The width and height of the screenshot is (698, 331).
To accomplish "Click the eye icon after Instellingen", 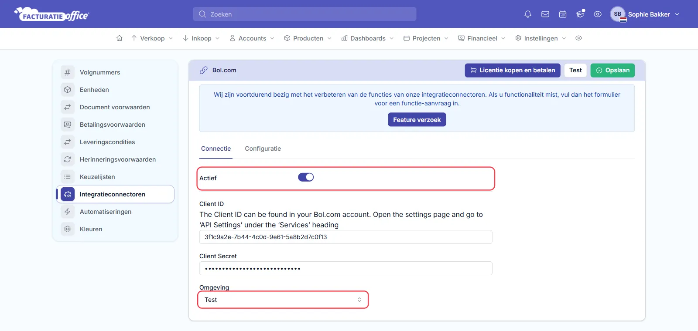I will click(578, 38).
